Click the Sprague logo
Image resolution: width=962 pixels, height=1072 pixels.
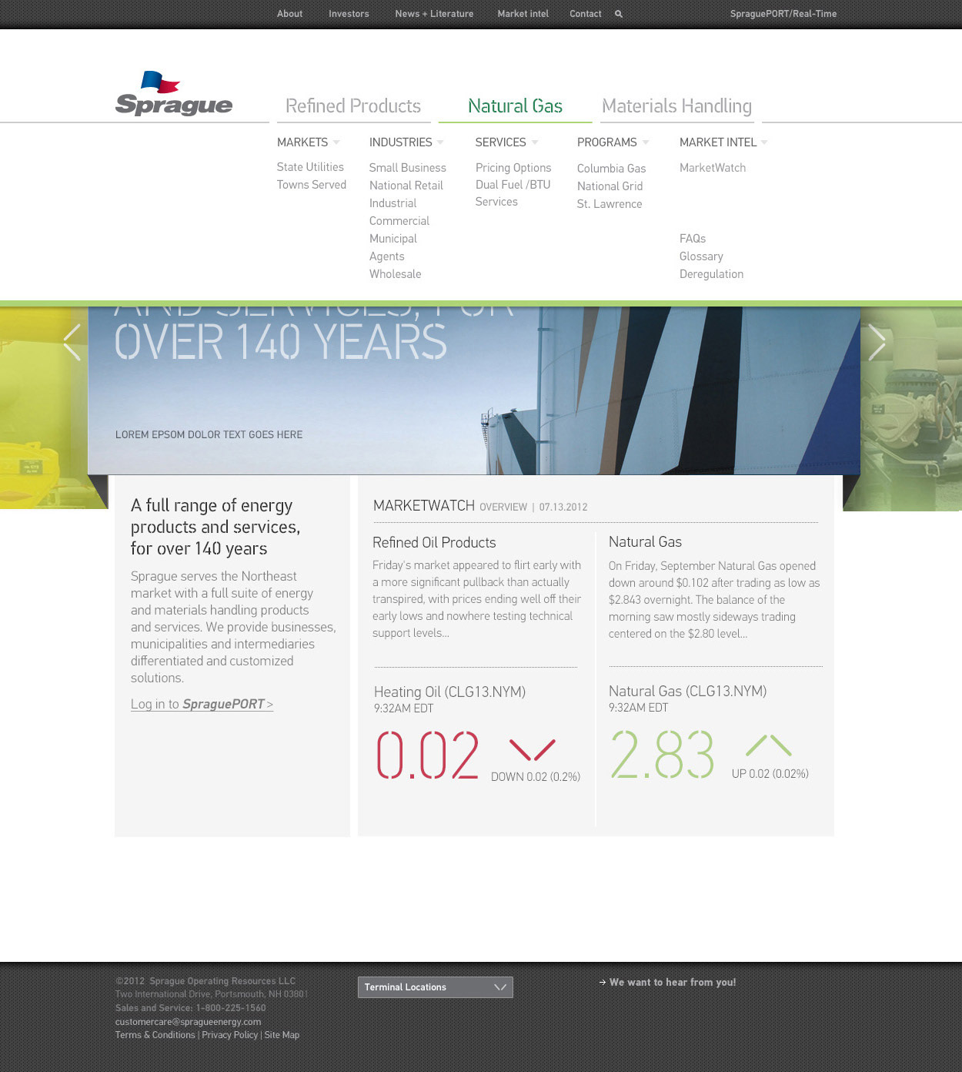pyautogui.click(x=174, y=93)
